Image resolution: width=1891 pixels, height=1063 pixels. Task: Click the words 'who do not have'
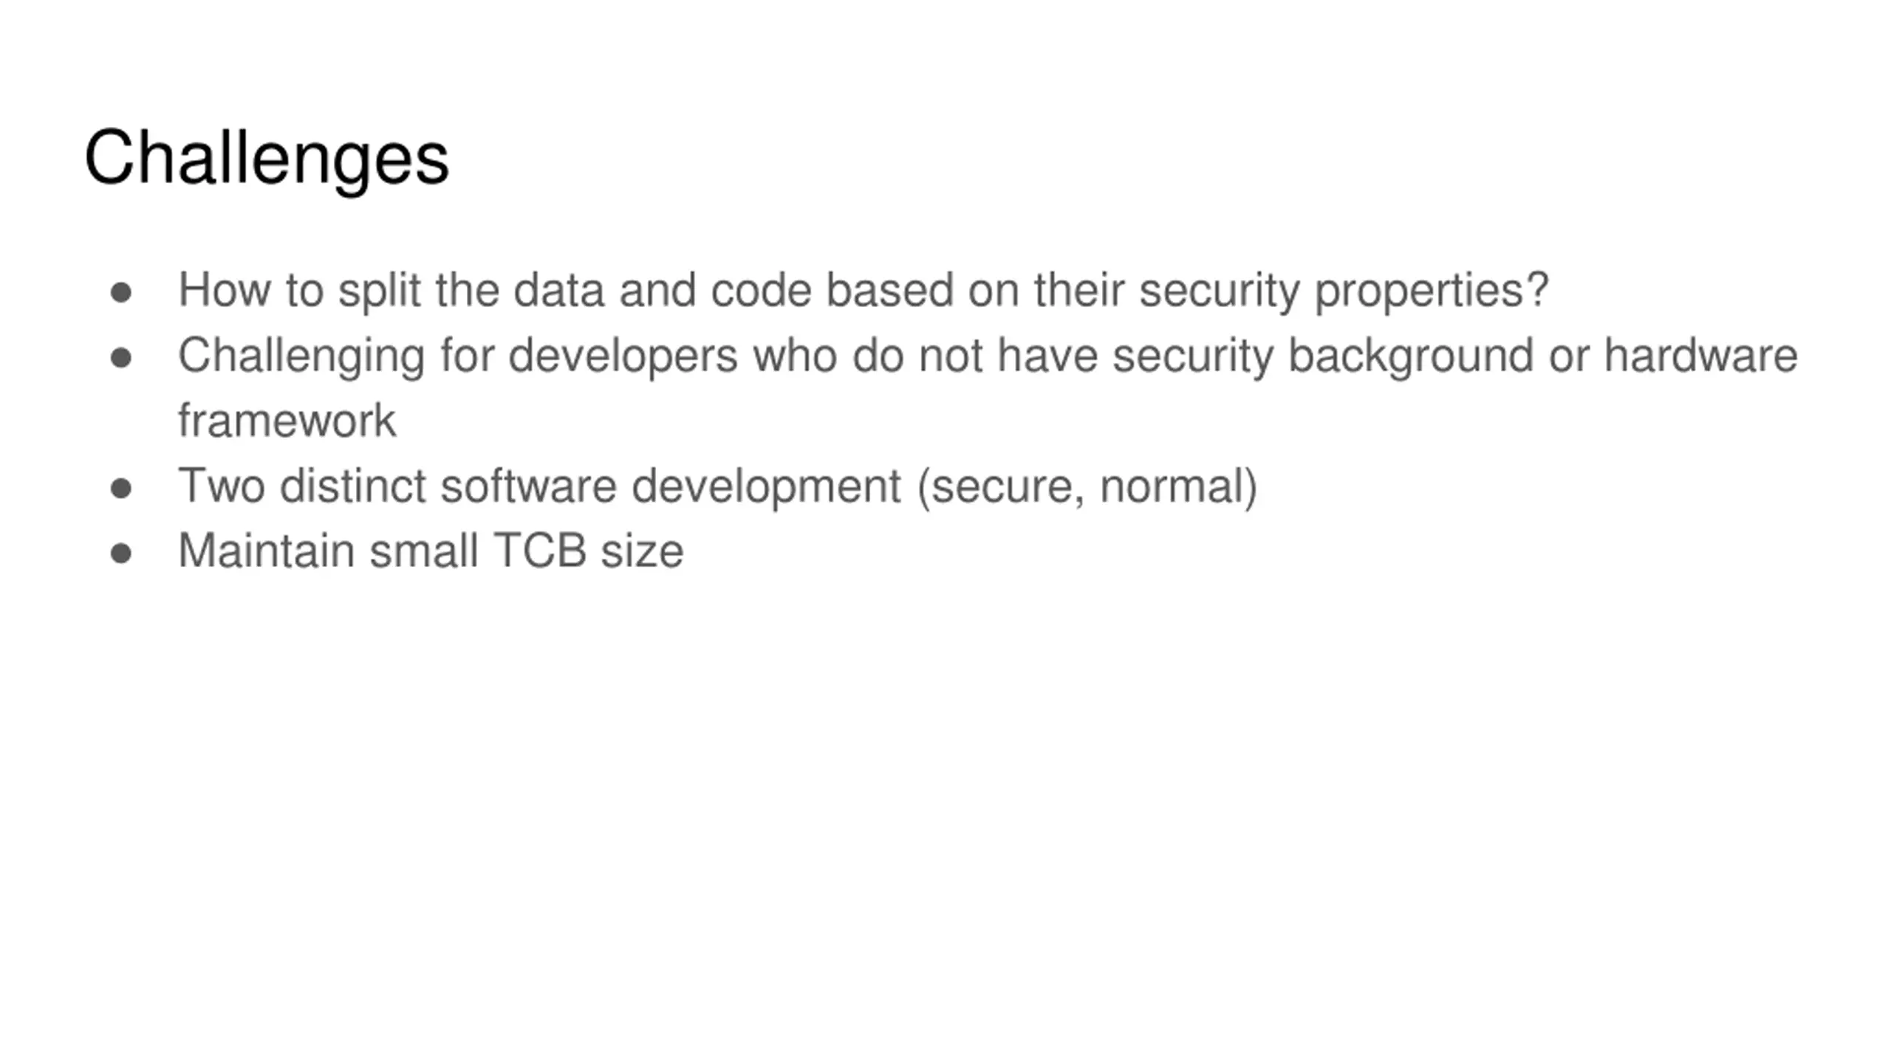[x=925, y=355]
